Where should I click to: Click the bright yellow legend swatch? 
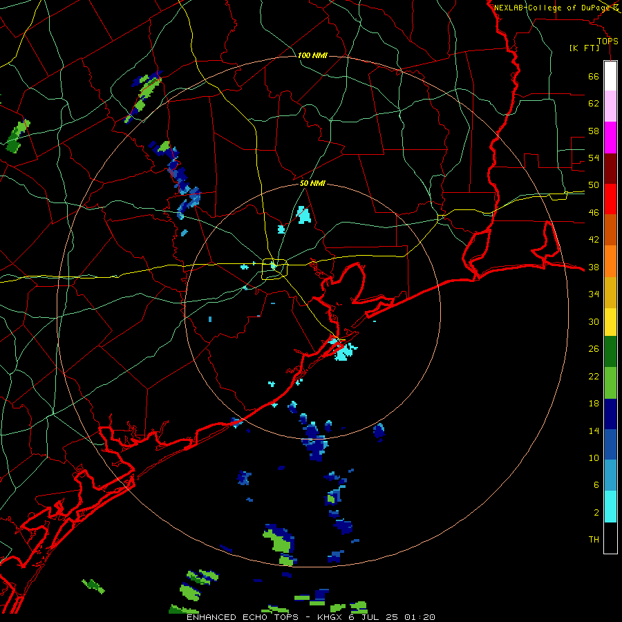[610, 322]
